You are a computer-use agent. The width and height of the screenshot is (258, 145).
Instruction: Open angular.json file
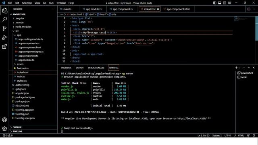point(33,93)
